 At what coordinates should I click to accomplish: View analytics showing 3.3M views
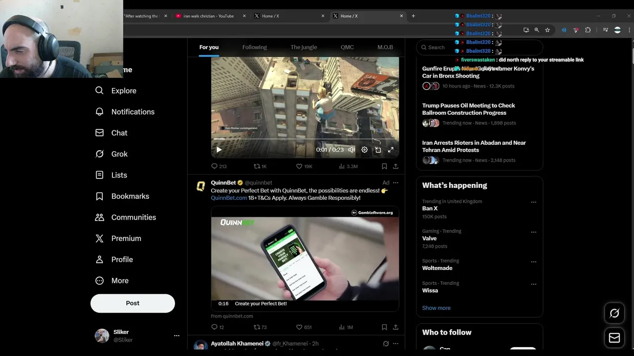point(348,167)
